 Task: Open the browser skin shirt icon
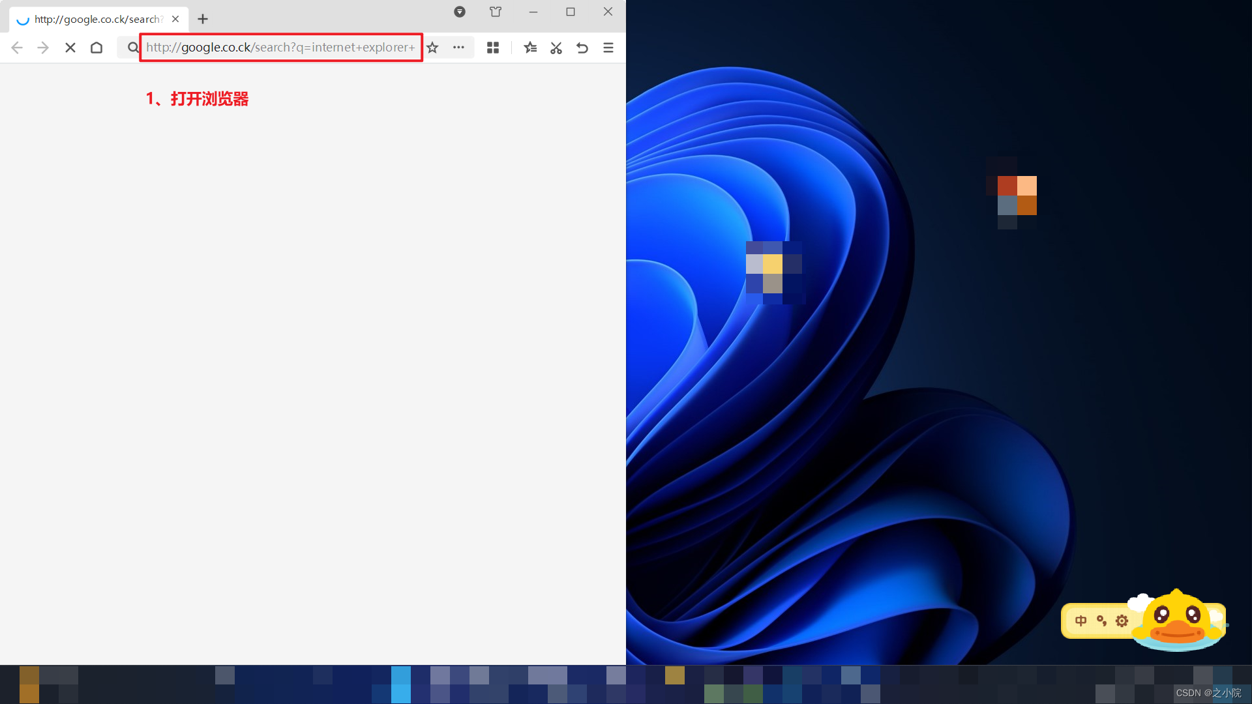[x=496, y=12]
